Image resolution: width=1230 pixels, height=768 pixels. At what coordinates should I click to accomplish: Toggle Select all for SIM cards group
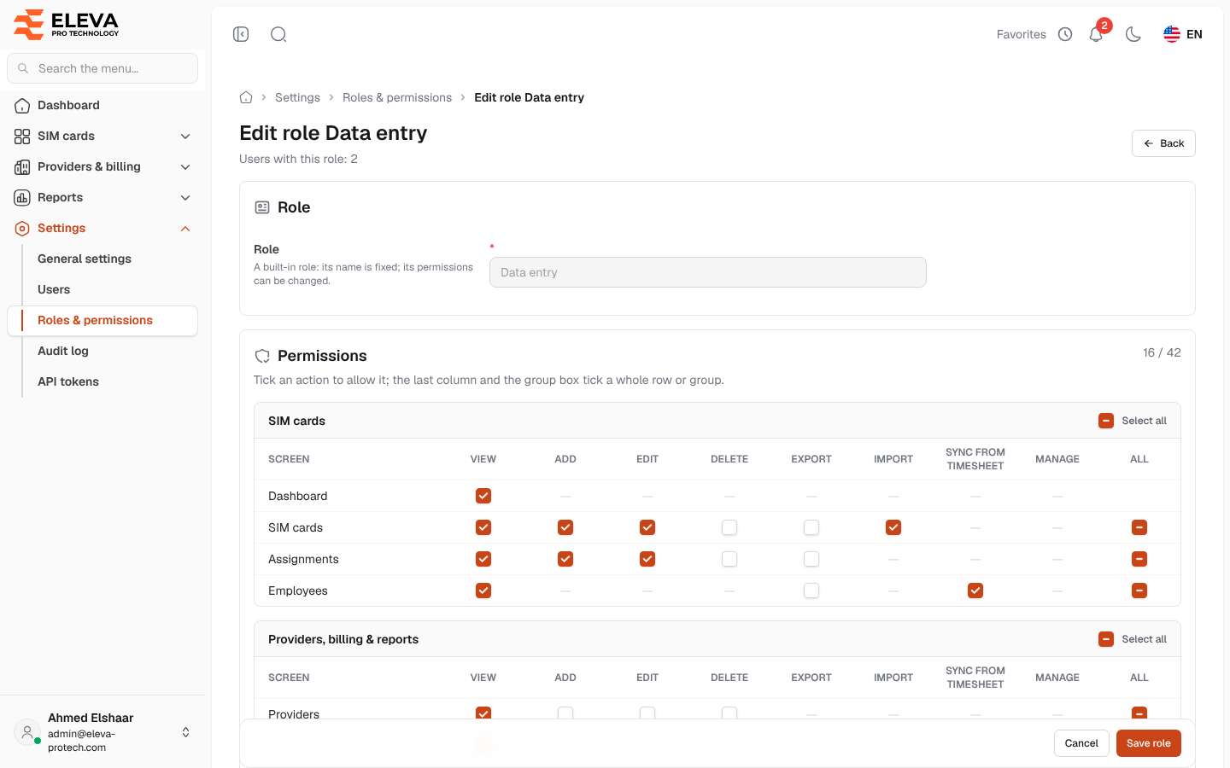point(1106,421)
